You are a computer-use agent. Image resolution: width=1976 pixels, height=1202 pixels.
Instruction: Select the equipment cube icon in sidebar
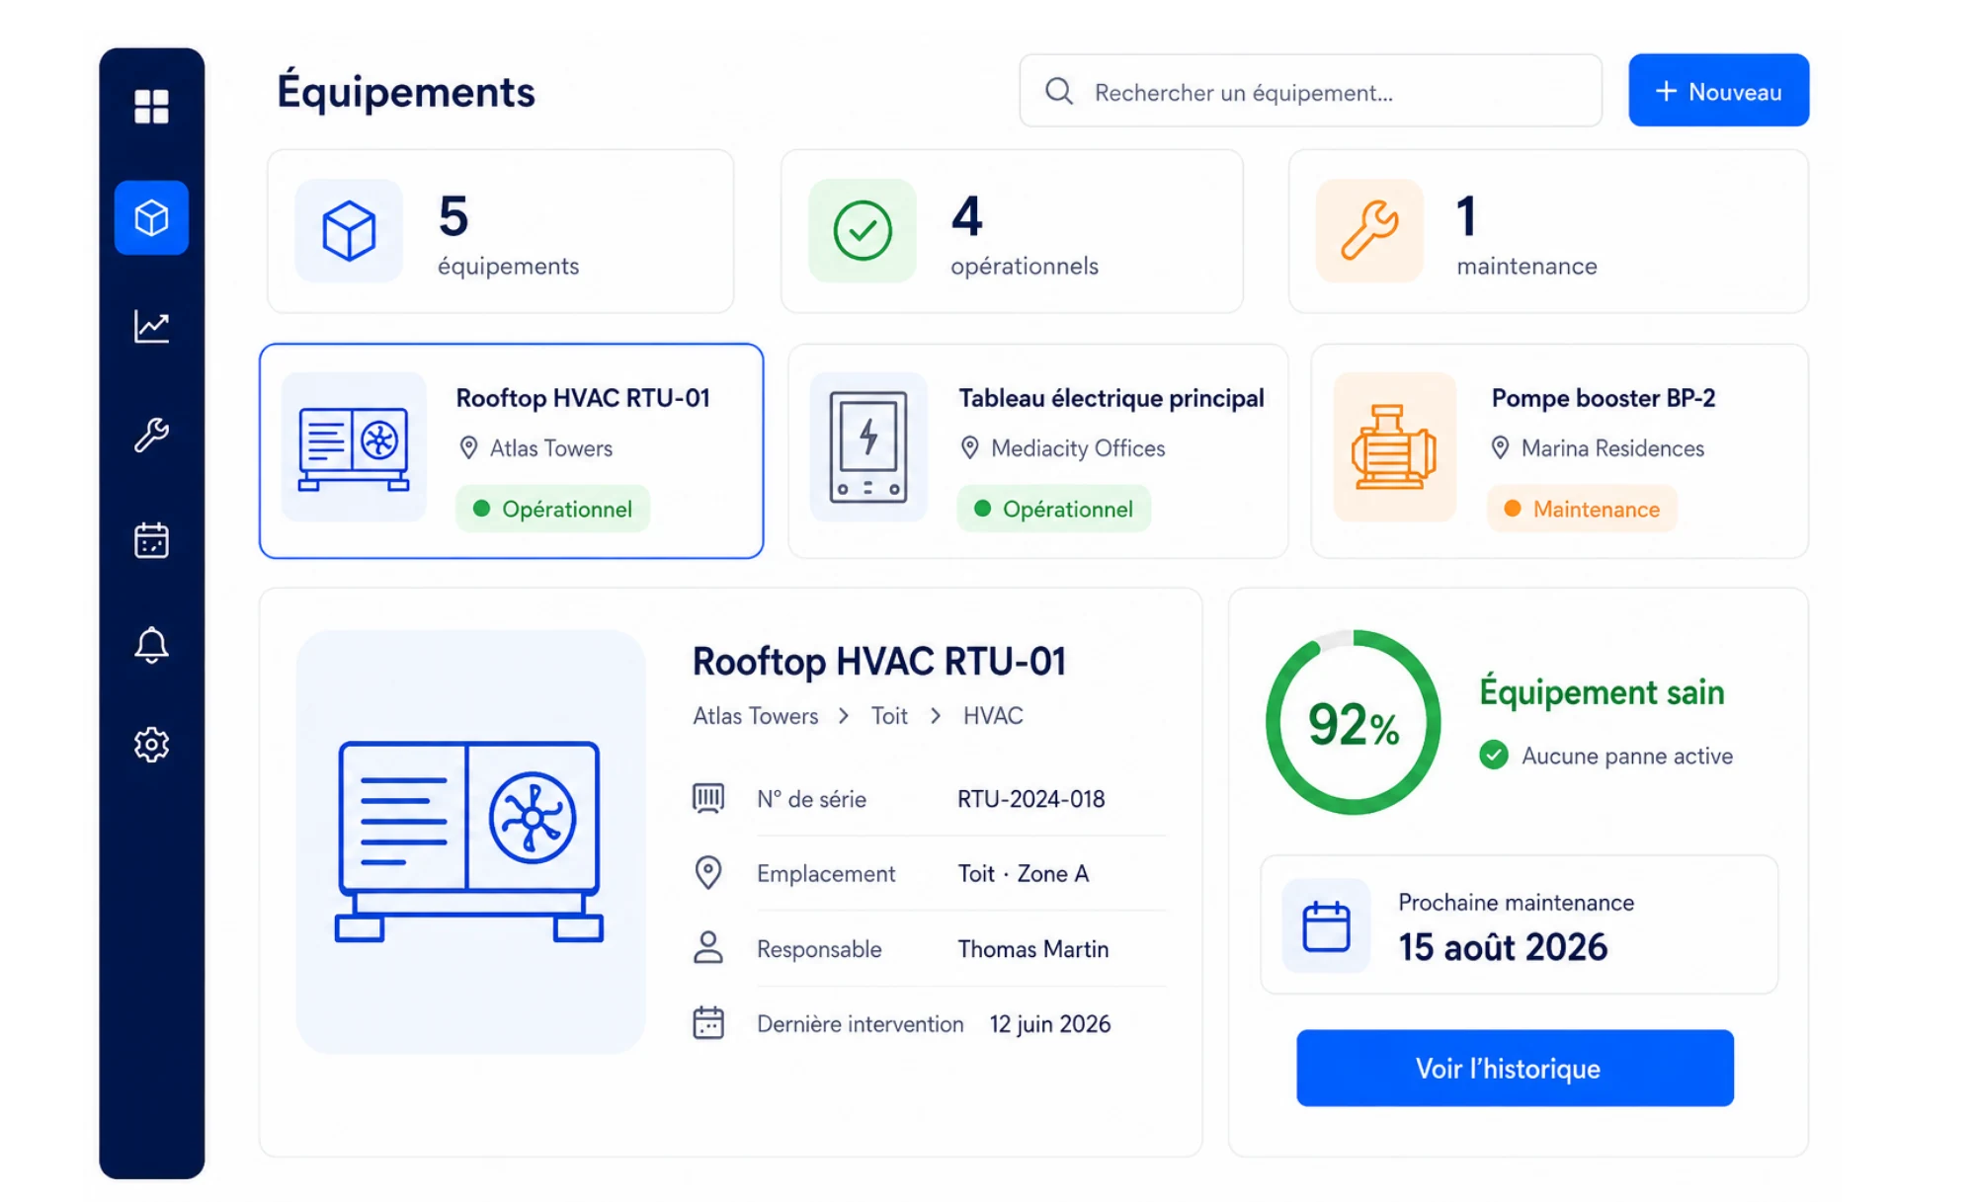151,217
